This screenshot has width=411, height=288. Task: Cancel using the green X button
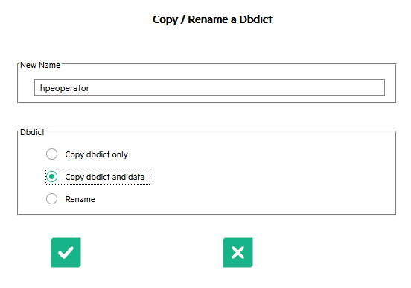[x=238, y=252]
